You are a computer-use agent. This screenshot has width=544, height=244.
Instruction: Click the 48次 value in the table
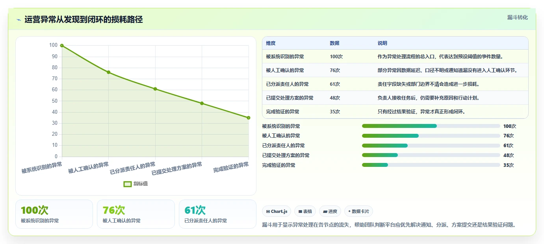coord(335,98)
